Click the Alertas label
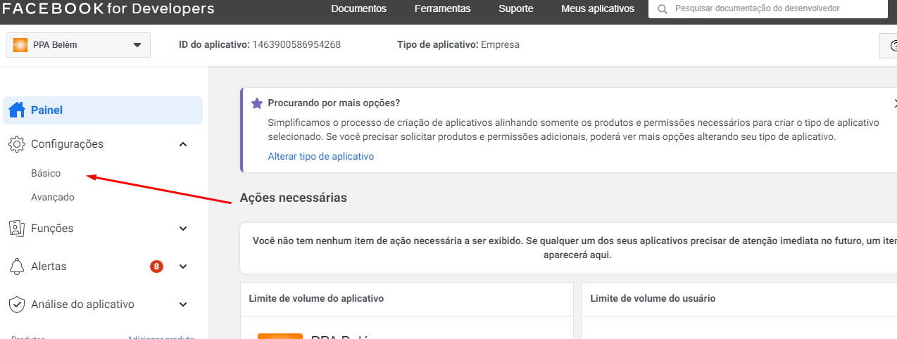897x339 pixels. coord(49,267)
